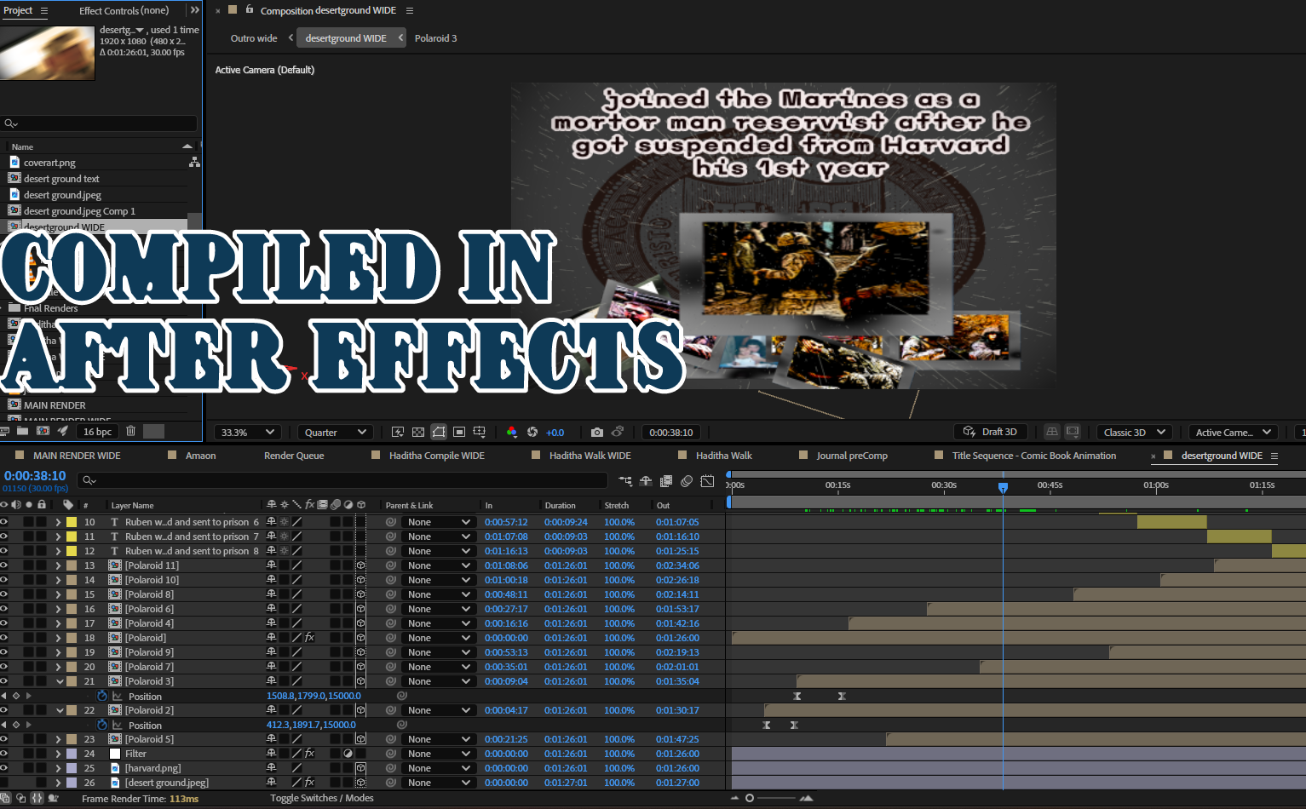The width and height of the screenshot is (1306, 809).
Task: Select coverart.png in Project panel
Action: 49,163
